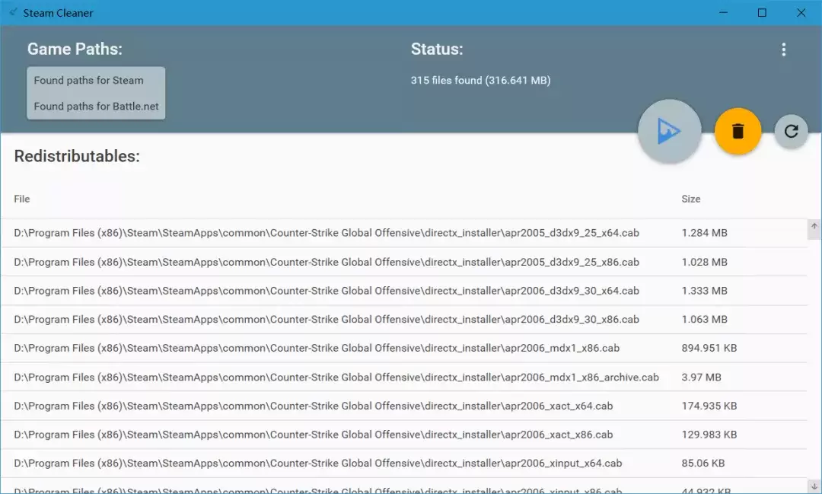822x494 pixels.
Task: Click size value 1.333 MB
Action: pyautogui.click(x=704, y=291)
